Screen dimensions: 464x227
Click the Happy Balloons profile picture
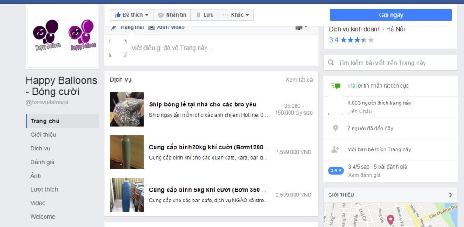click(62, 36)
